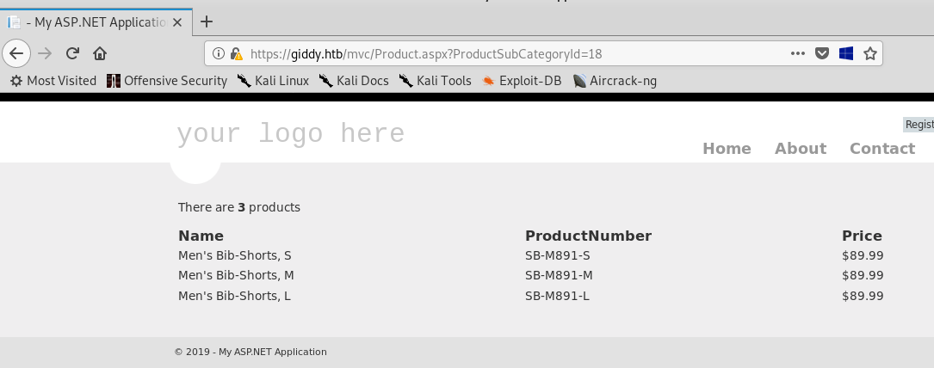Go to the browser home page icon

[100, 53]
